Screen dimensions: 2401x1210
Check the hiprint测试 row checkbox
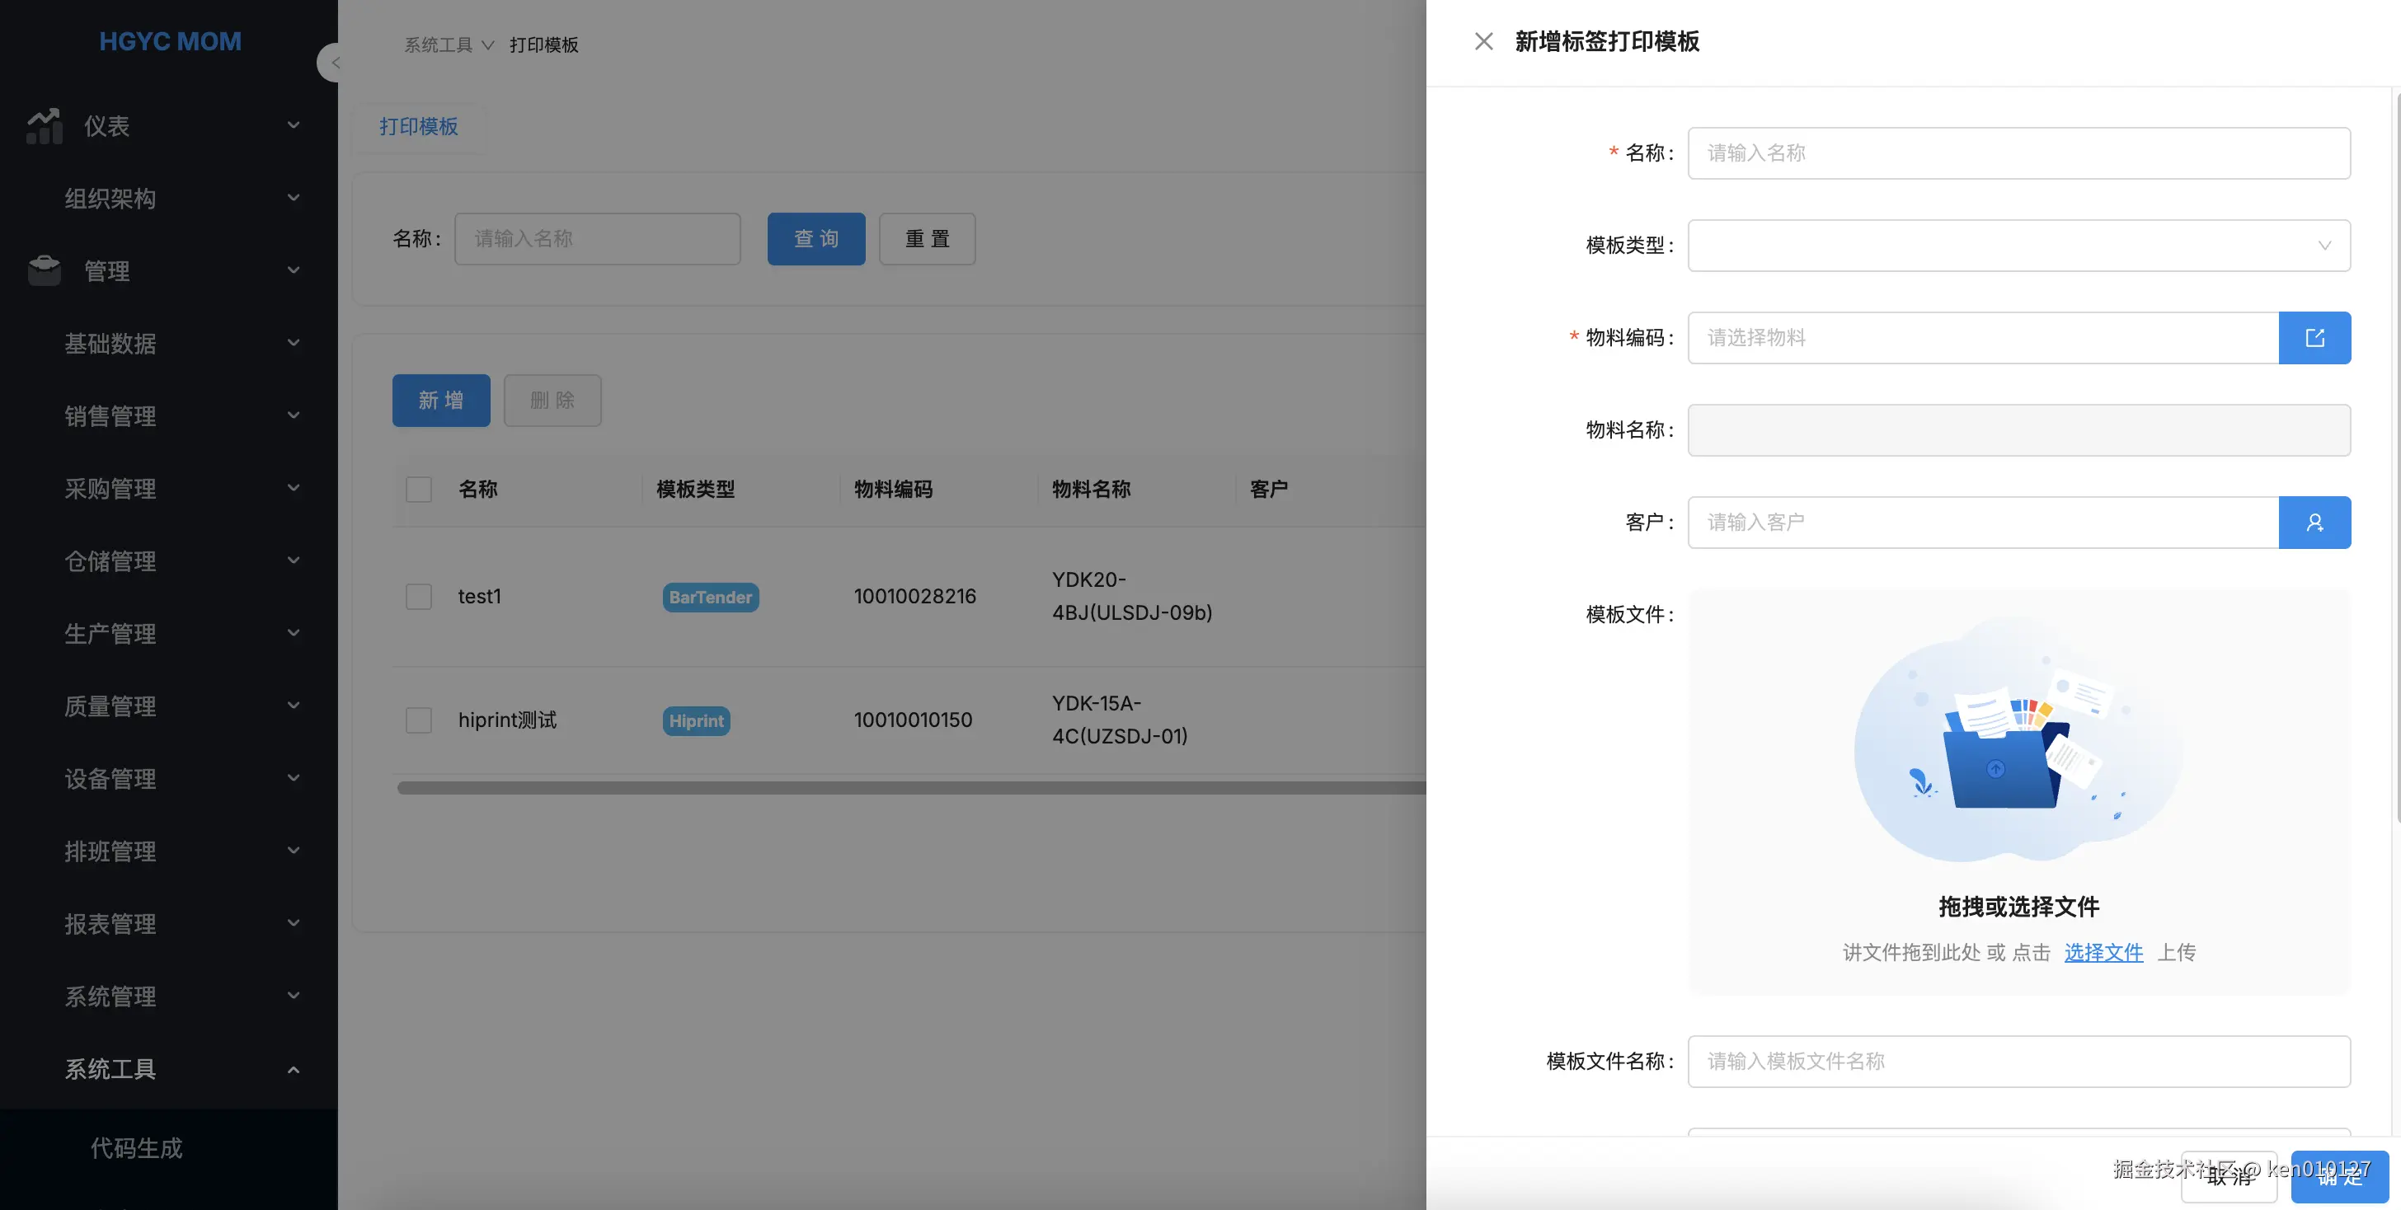click(419, 720)
